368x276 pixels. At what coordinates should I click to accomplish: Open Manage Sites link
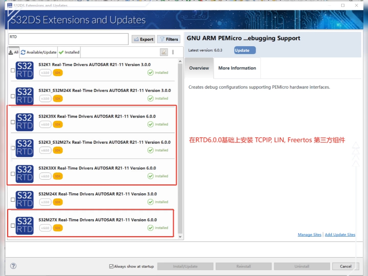pyautogui.click(x=309, y=234)
